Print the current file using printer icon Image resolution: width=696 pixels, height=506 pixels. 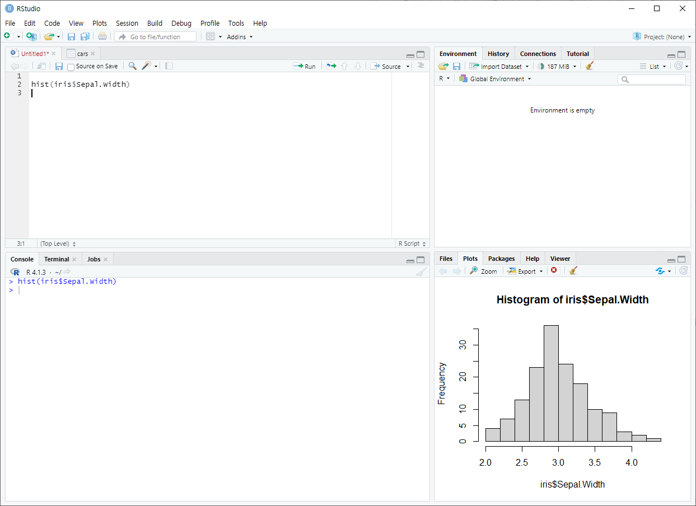102,36
